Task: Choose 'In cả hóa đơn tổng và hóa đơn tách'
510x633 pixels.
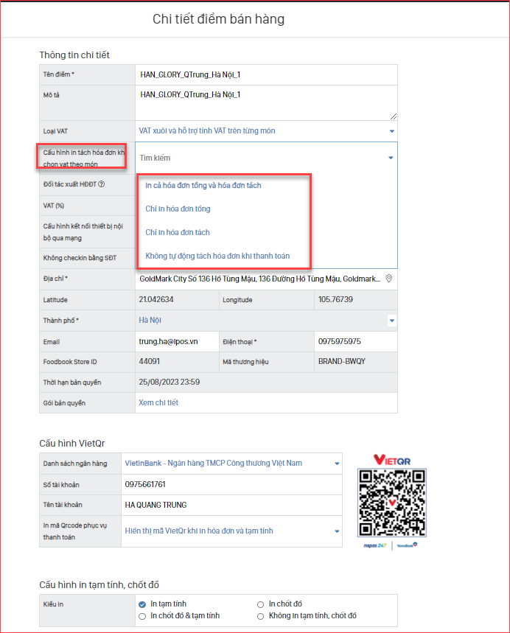Action: click(203, 186)
